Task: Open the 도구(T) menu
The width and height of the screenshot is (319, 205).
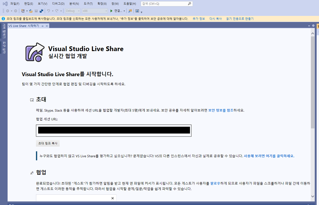Action: coord(88,4)
